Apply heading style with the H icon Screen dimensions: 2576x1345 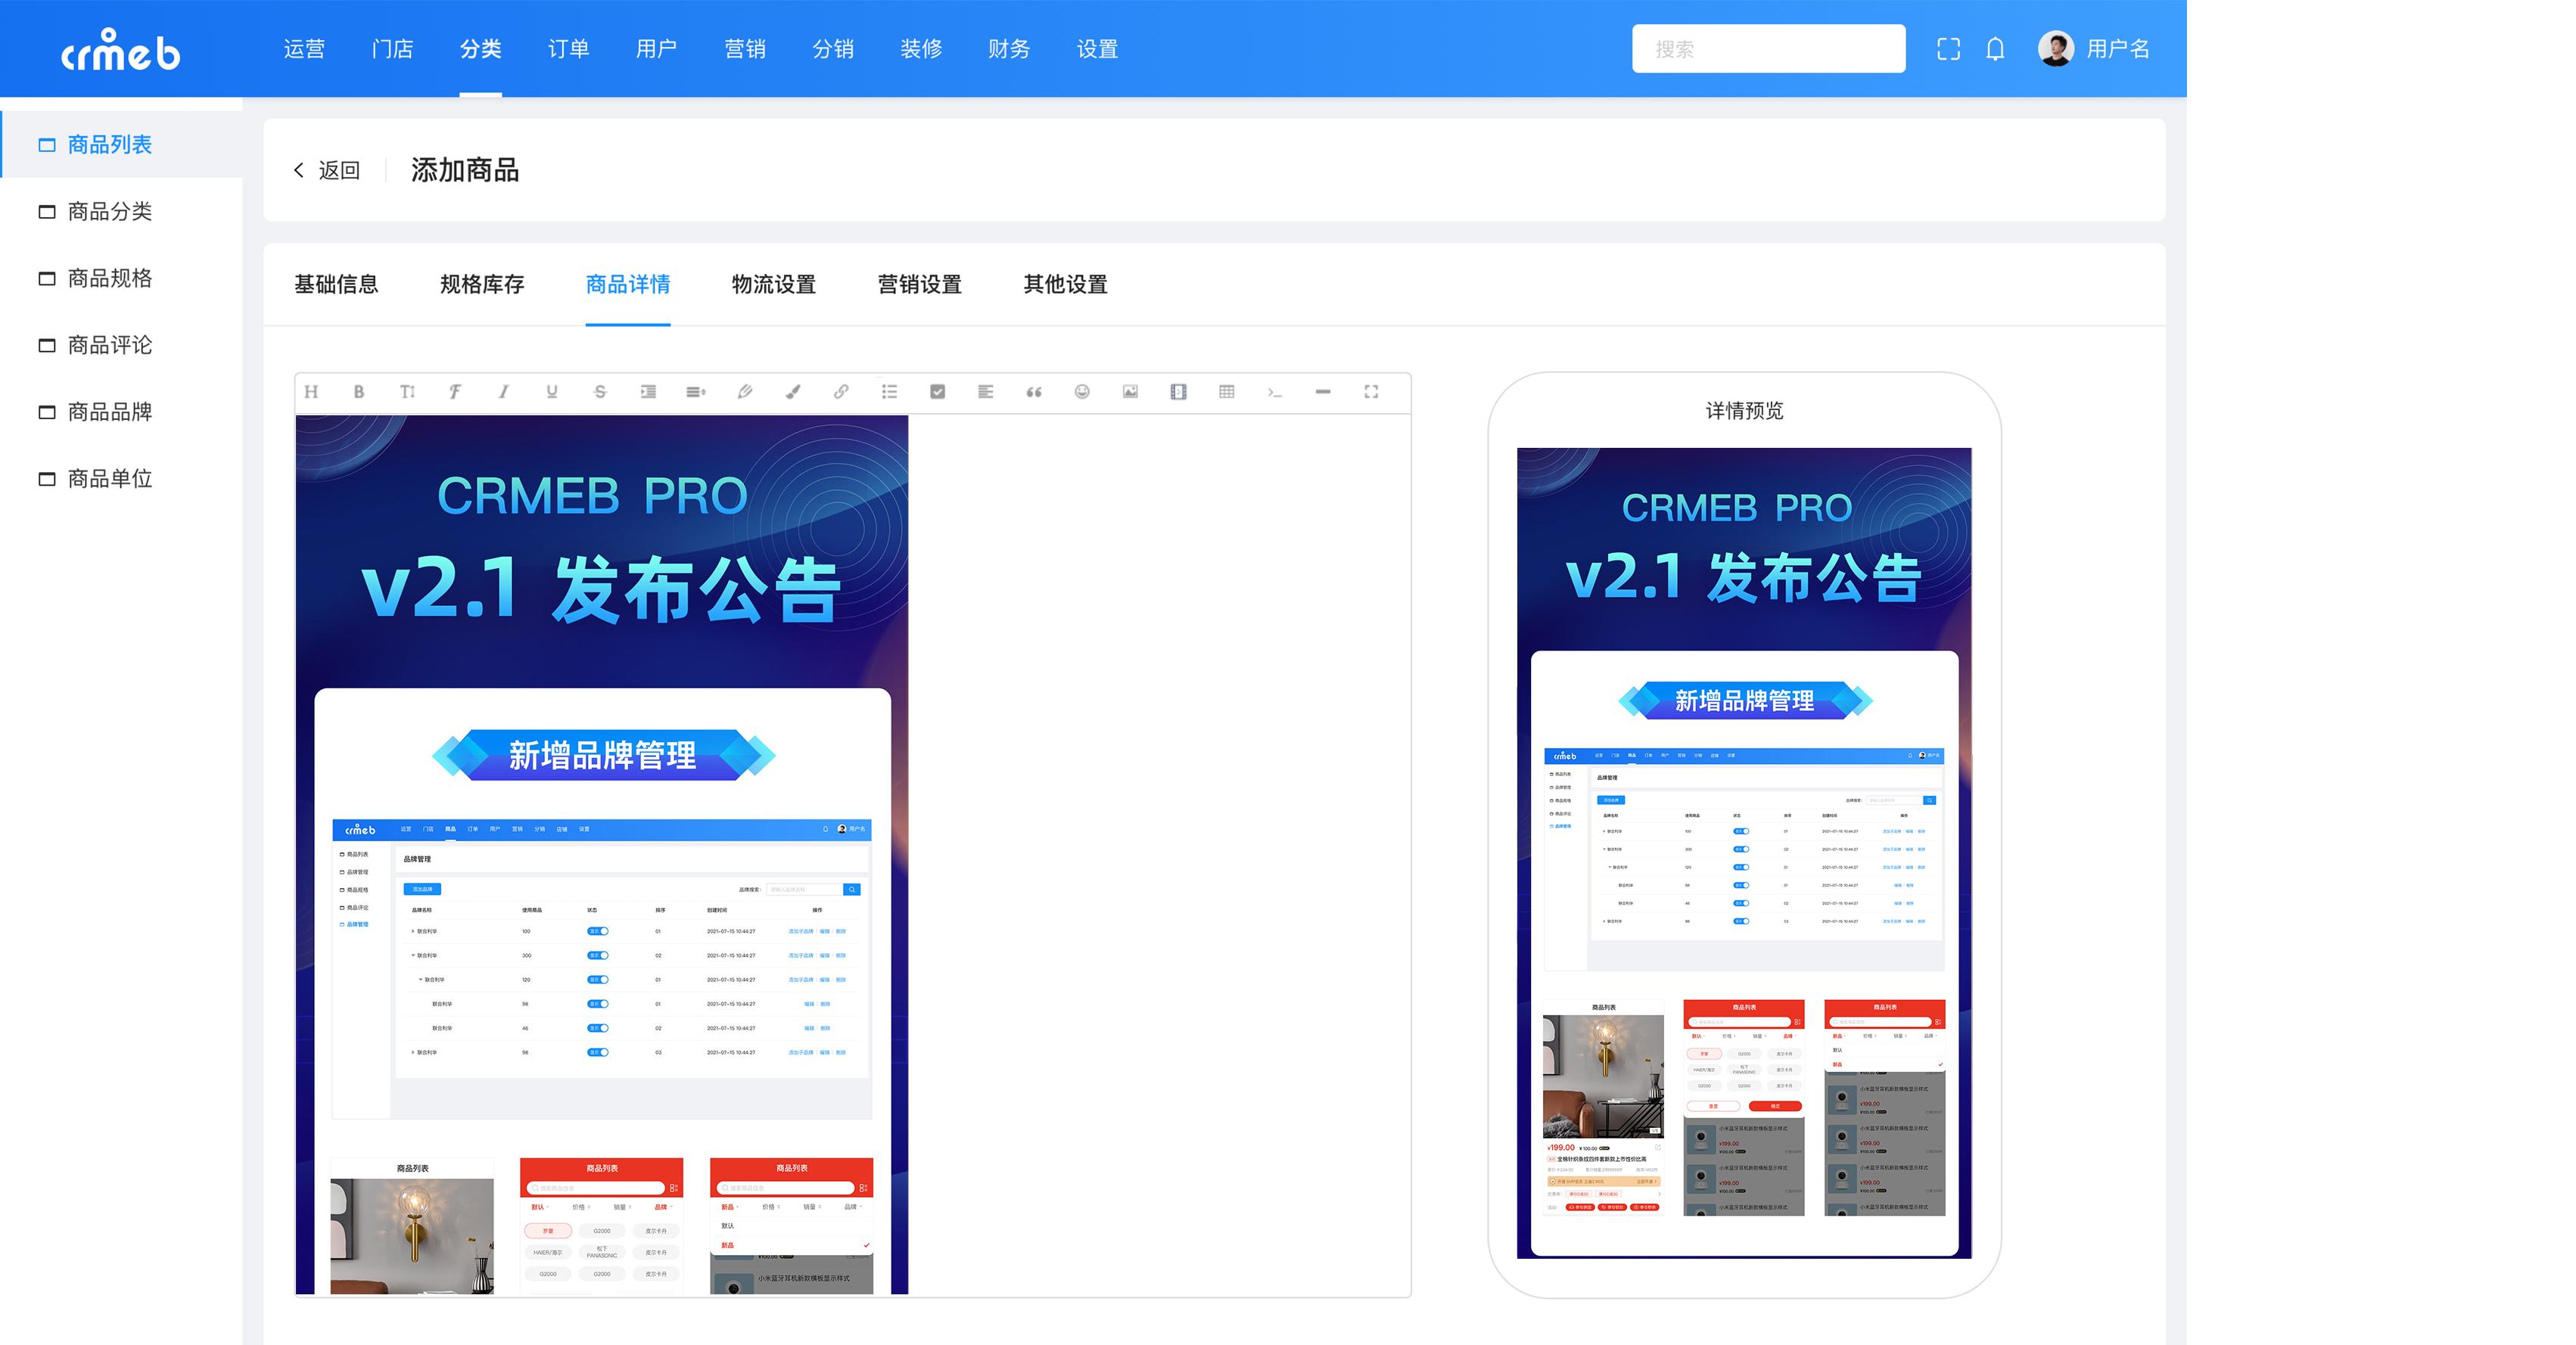click(311, 392)
